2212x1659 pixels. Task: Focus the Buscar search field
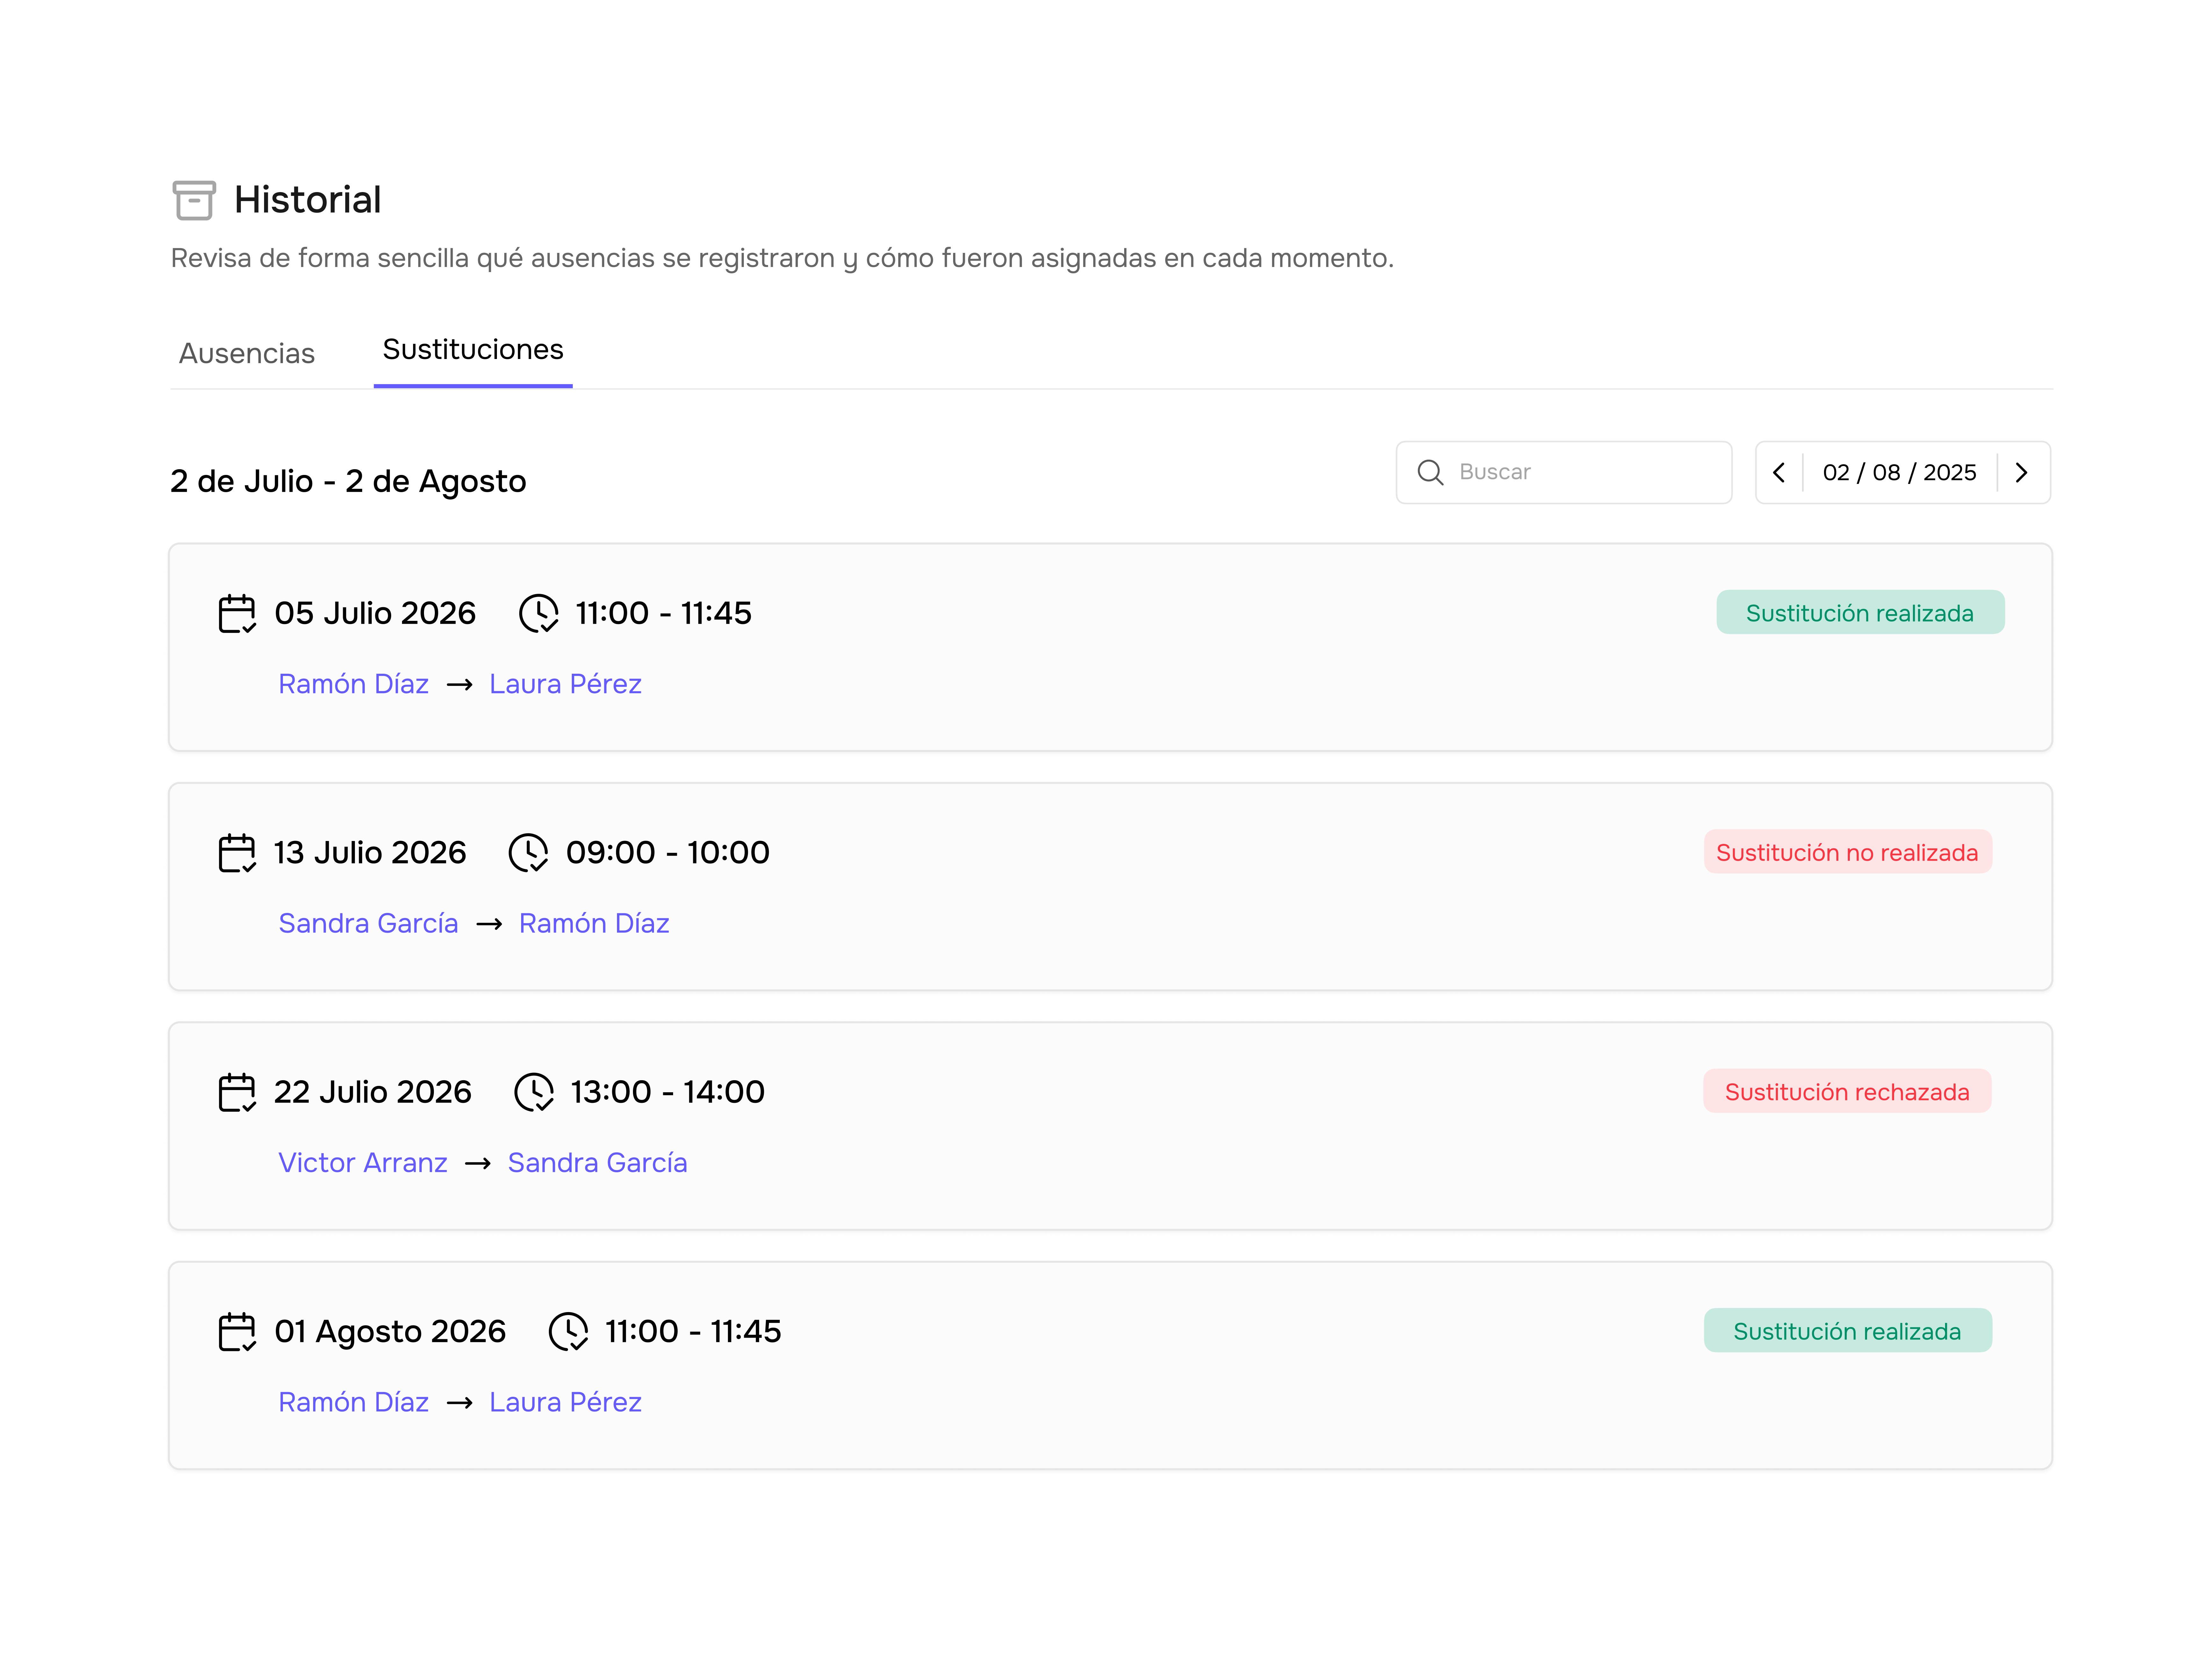pyautogui.click(x=1564, y=472)
